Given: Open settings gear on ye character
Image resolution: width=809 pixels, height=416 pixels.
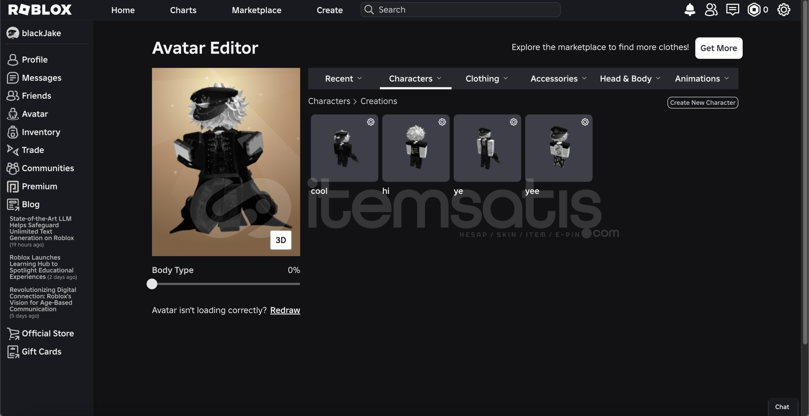Looking at the screenshot, I should click(x=513, y=122).
